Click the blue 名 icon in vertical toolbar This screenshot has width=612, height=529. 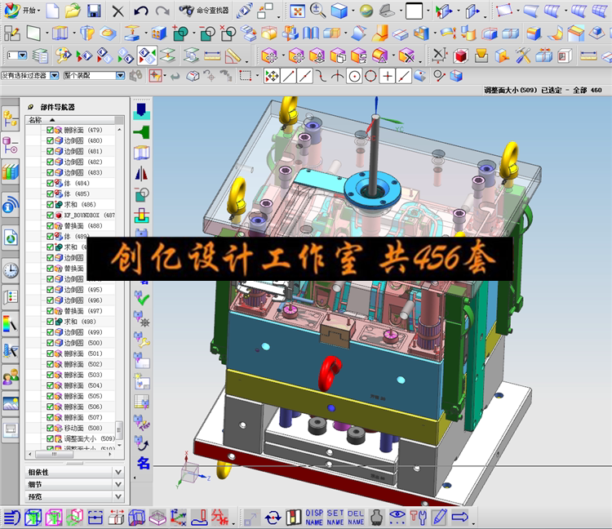click(143, 463)
